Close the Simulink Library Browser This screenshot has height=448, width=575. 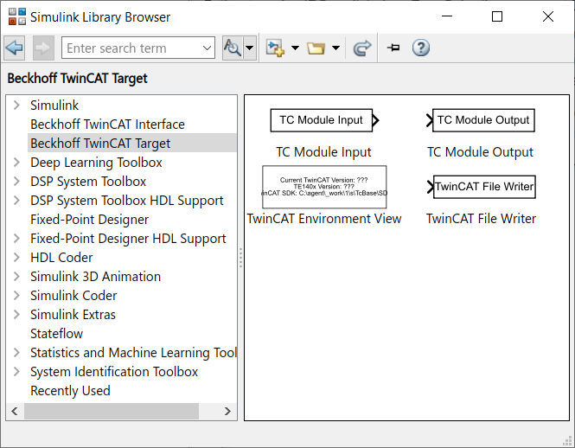(548, 16)
